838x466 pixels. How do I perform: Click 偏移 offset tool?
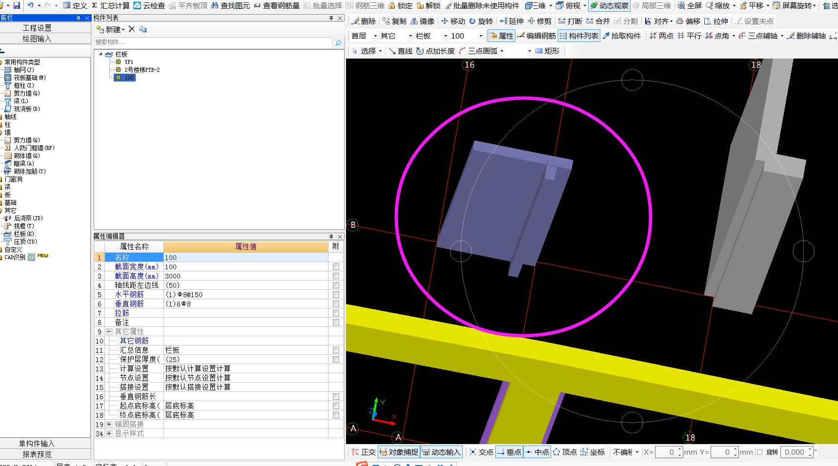coord(688,21)
